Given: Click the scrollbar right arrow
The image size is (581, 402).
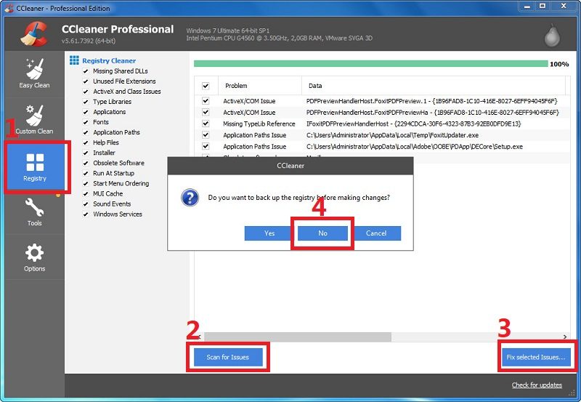Looking at the screenshot, I should tap(565, 337).
